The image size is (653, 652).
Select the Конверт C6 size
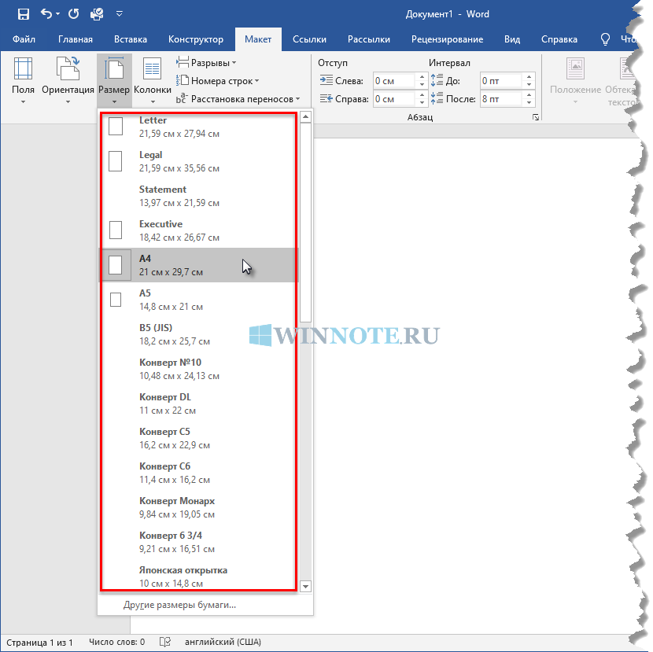coord(199,473)
